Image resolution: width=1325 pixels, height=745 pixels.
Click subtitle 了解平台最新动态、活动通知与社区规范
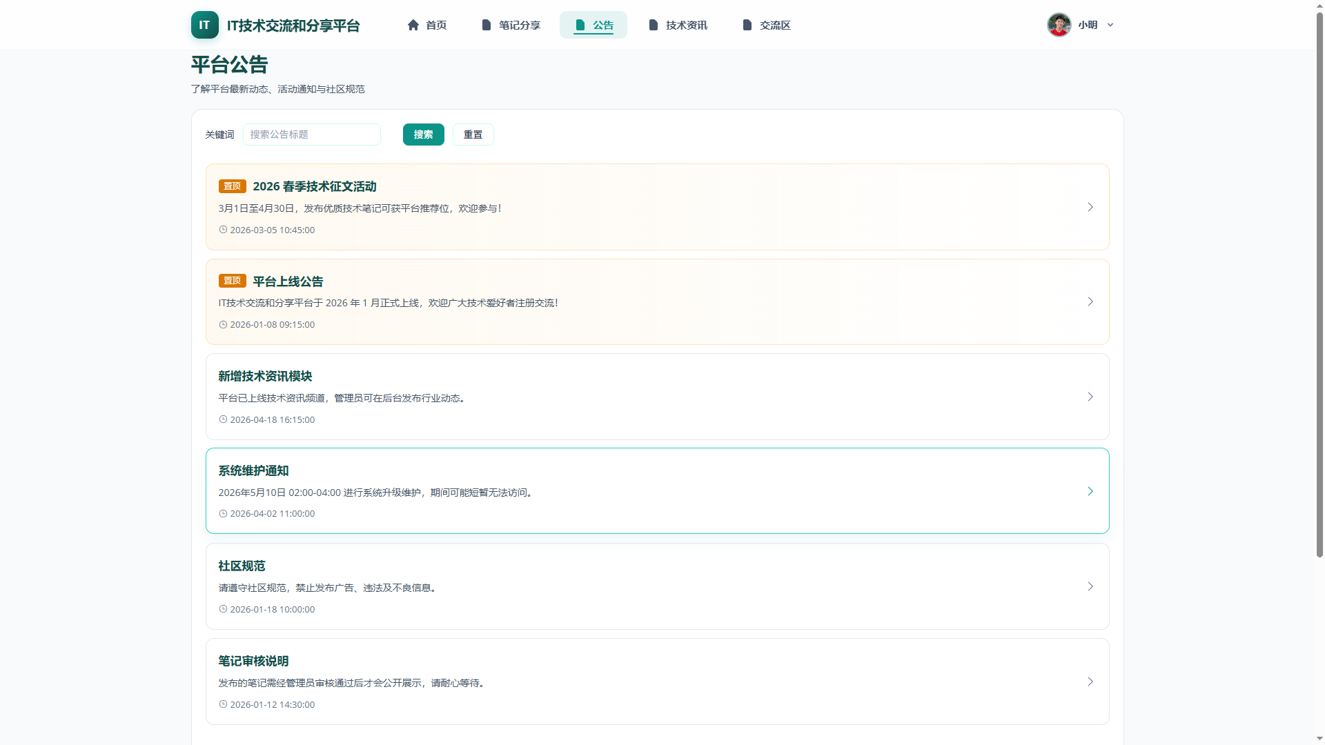tap(277, 89)
